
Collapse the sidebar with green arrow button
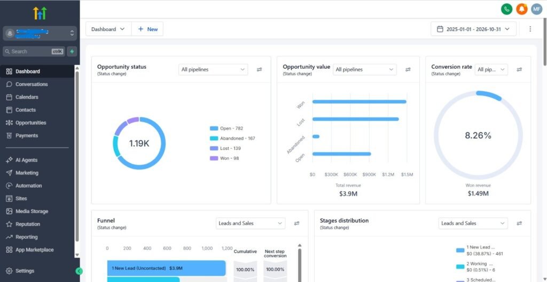point(79,271)
